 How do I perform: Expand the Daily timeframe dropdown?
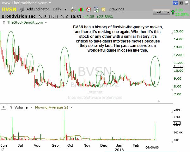(x=60, y=9)
